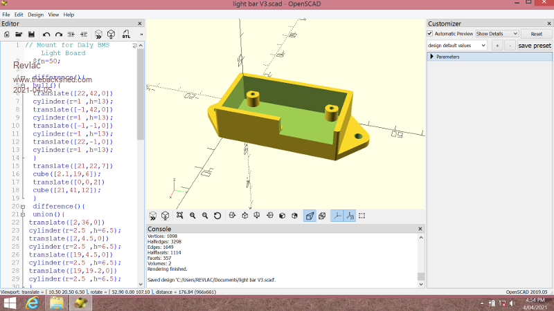This screenshot has height=311, width=554.
Task: Open the Design menu
Action: coord(35,14)
